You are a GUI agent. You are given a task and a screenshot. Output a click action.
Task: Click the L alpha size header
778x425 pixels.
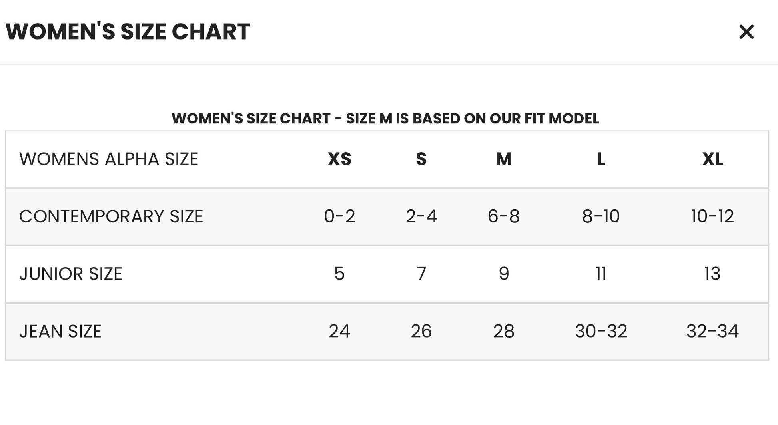[601, 159]
